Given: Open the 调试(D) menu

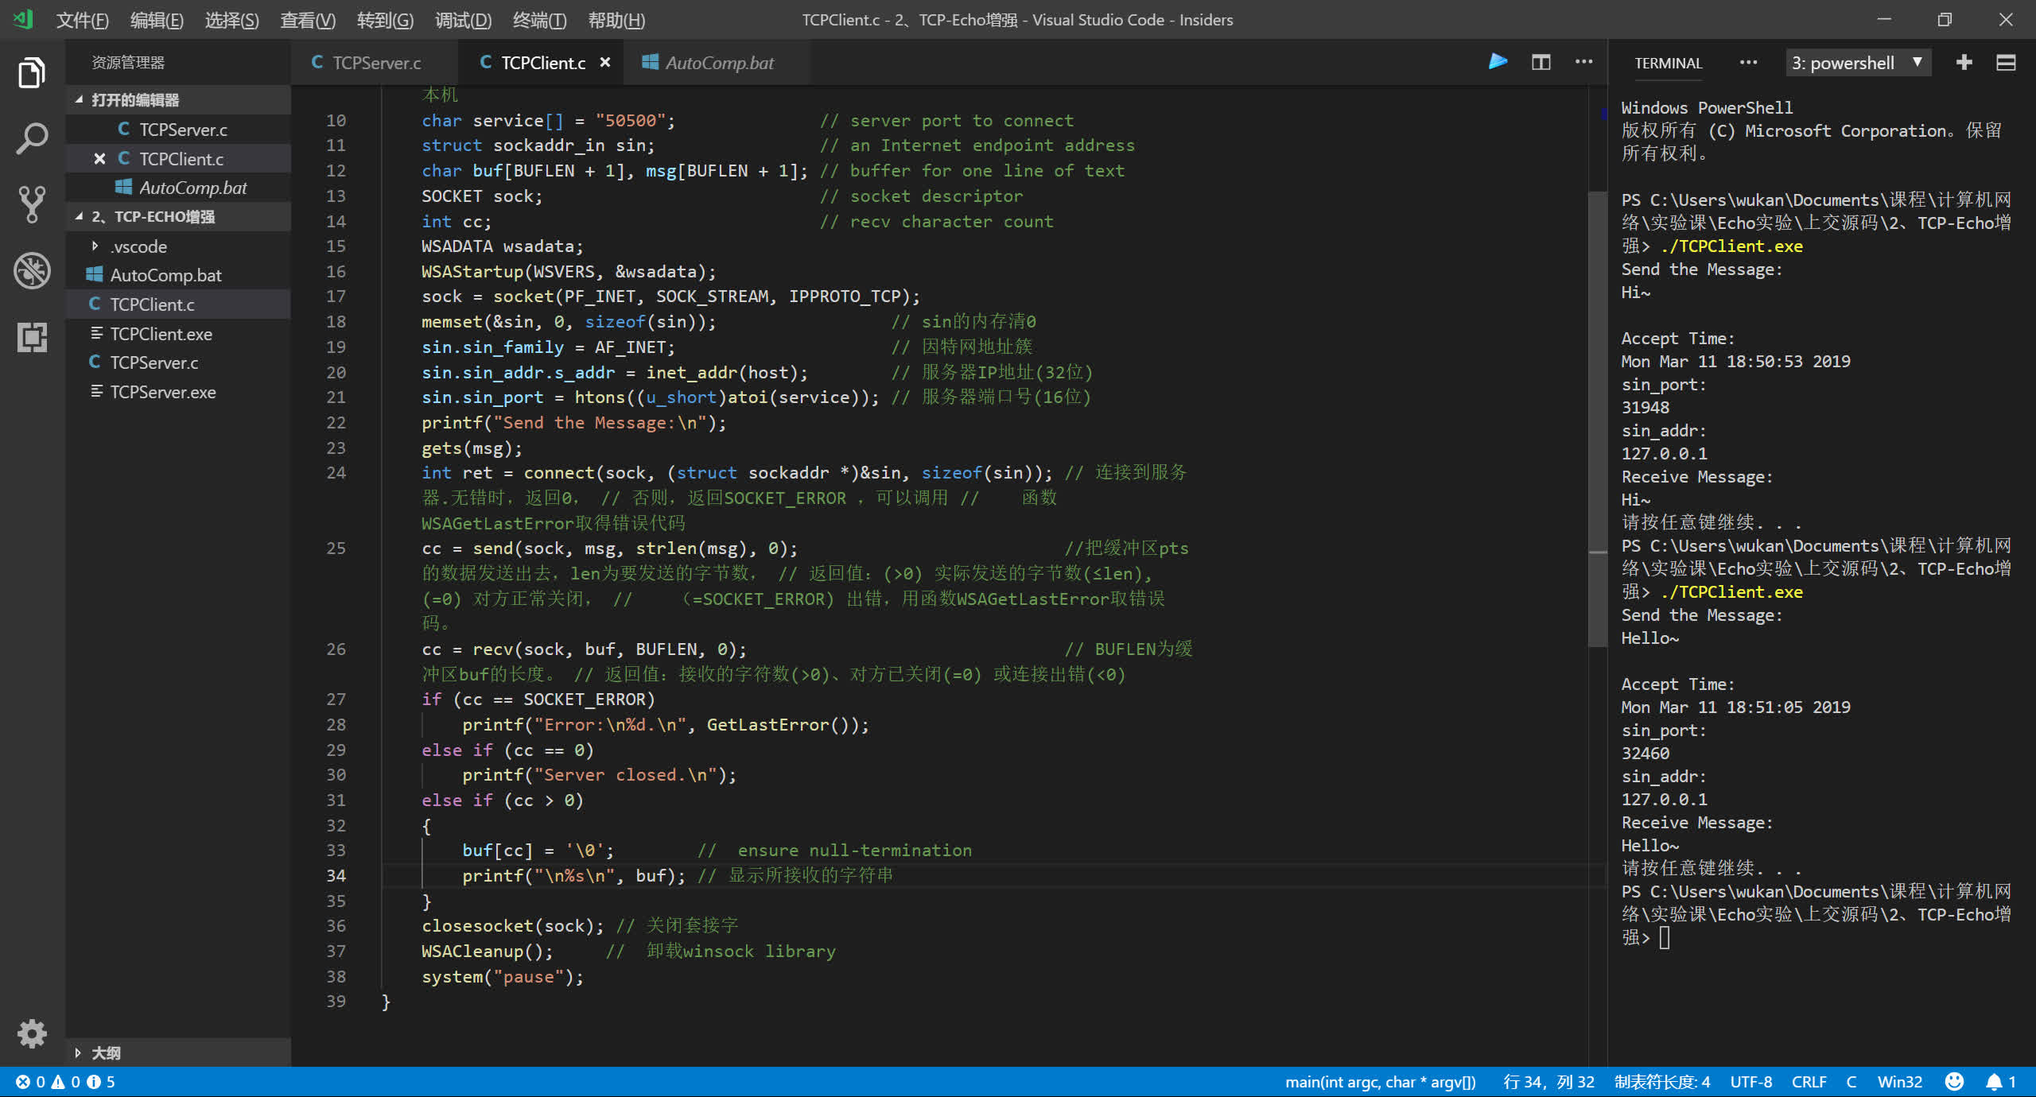Looking at the screenshot, I should 463,20.
